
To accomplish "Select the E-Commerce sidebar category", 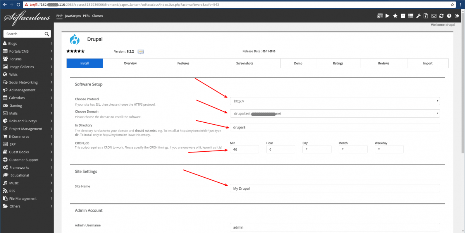I will pos(17,136).
